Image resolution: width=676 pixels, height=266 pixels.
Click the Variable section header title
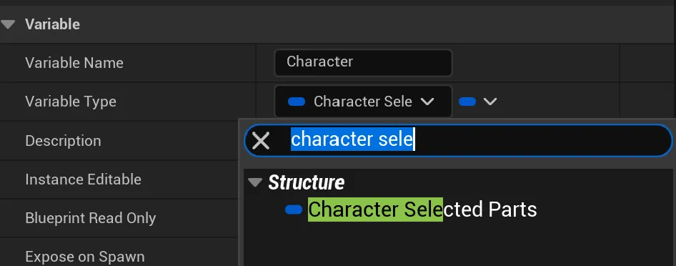point(53,24)
